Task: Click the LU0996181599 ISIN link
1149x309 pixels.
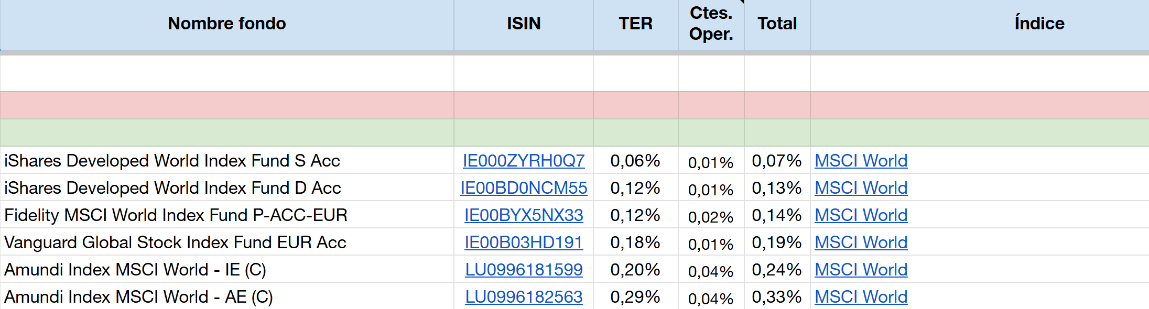Action: (x=523, y=270)
